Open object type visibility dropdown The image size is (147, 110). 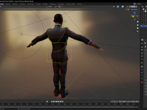(x=115, y=7)
